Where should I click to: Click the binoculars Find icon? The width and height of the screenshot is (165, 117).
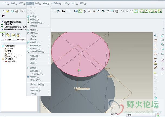[x=63, y=11]
